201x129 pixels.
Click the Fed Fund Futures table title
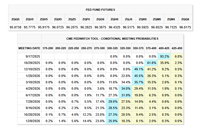click(x=100, y=9)
